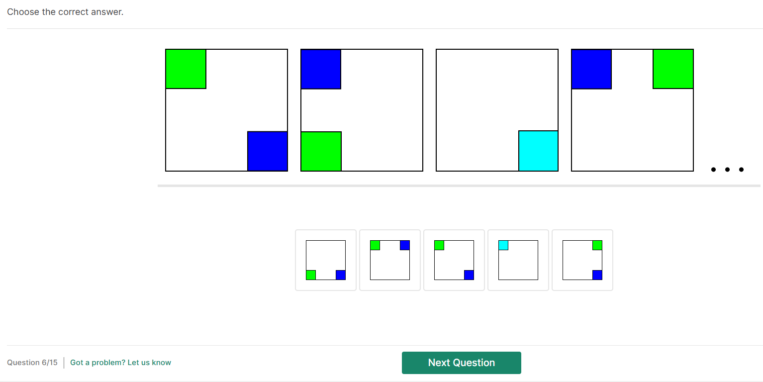Open the 'Got a problem? Let us know' link
This screenshot has width=763, height=382.
pos(120,363)
